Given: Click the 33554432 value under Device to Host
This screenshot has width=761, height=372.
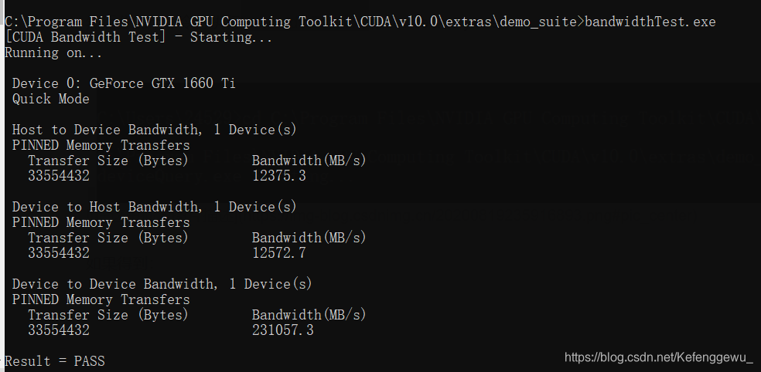Looking at the screenshot, I should (x=59, y=253).
